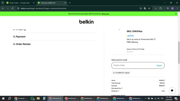This screenshot has width=180, height=101.
Task: Open the Windows Start menu
Action: click(3, 98)
